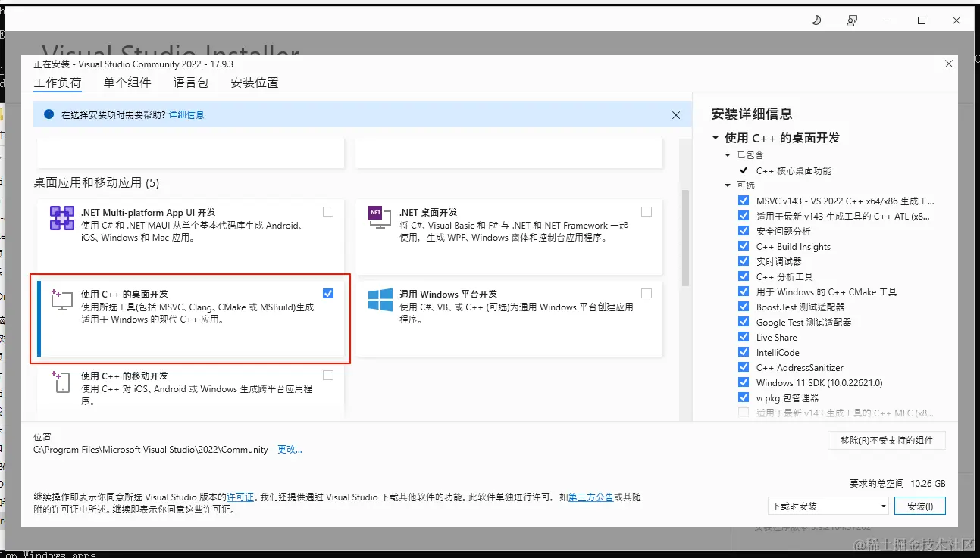The width and height of the screenshot is (980, 558).
Task: Open the 下载时安装 dropdown
Action: tap(828, 506)
